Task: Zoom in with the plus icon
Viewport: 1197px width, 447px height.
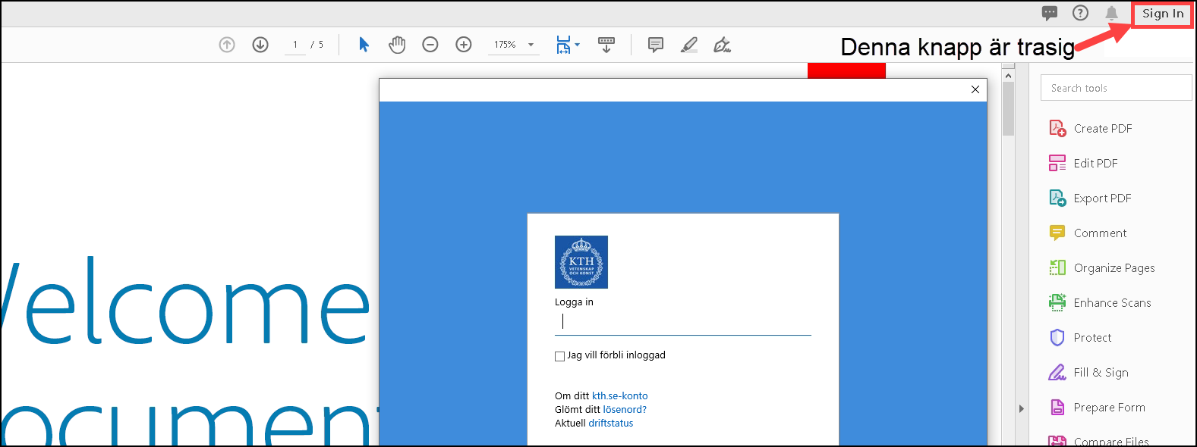Action: pos(464,45)
